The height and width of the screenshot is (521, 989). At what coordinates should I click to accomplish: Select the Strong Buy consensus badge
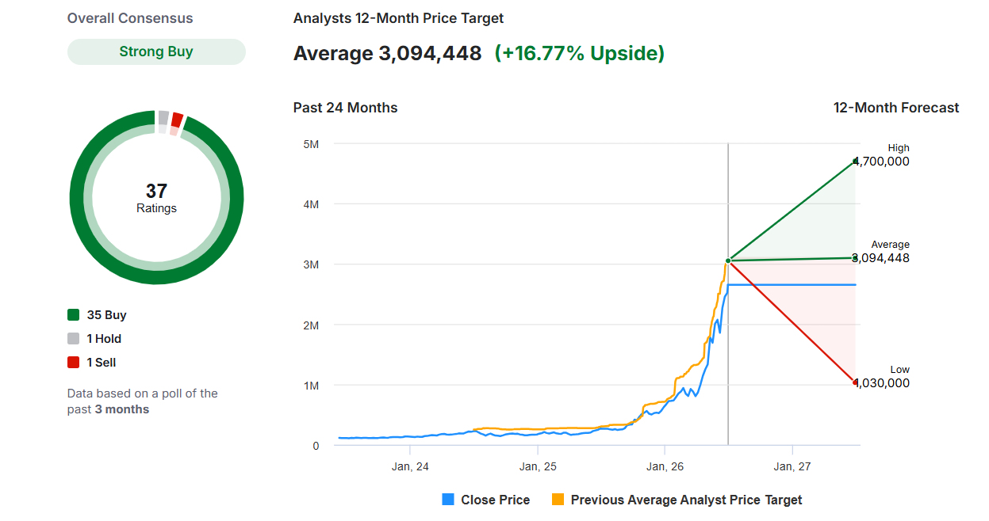156,51
